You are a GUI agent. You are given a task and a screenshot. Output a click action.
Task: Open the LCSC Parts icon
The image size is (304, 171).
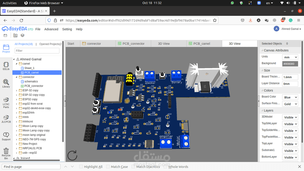pyautogui.click(x=6, y=103)
